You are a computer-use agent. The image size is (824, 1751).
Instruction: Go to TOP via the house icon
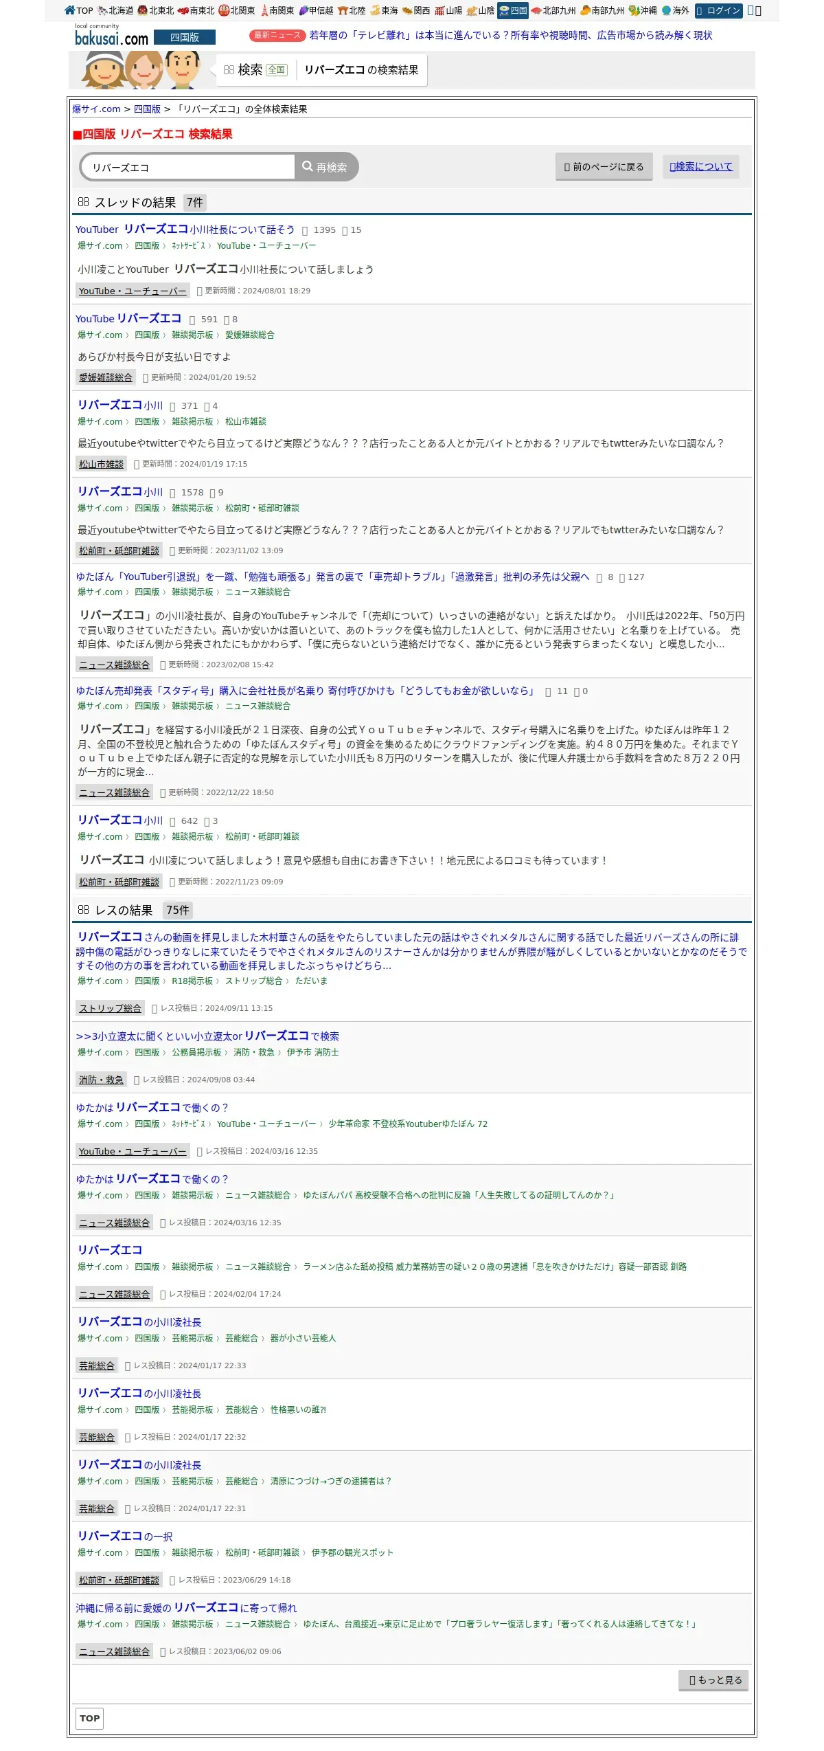pyautogui.click(x=78, y=10)
